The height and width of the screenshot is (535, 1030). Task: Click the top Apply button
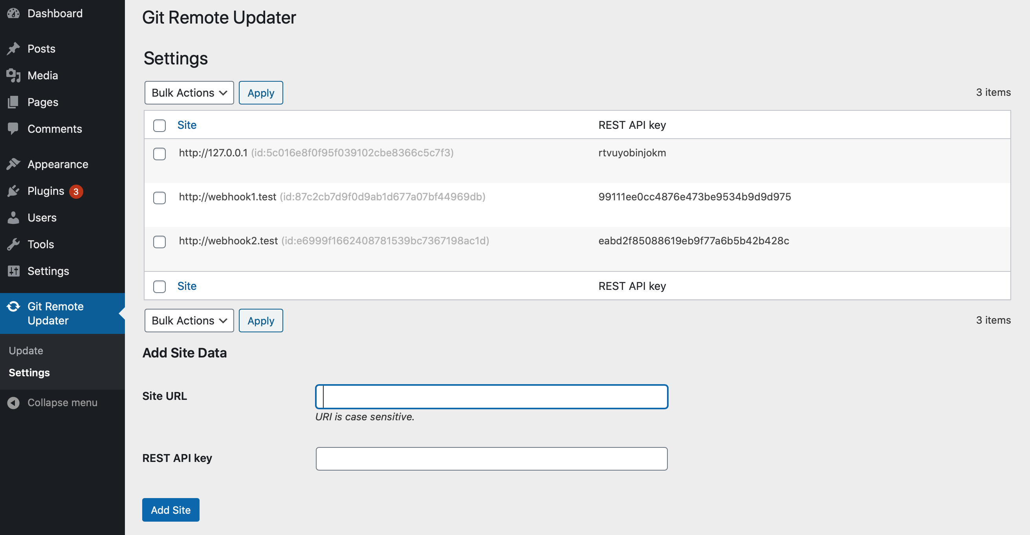(261, 93)
